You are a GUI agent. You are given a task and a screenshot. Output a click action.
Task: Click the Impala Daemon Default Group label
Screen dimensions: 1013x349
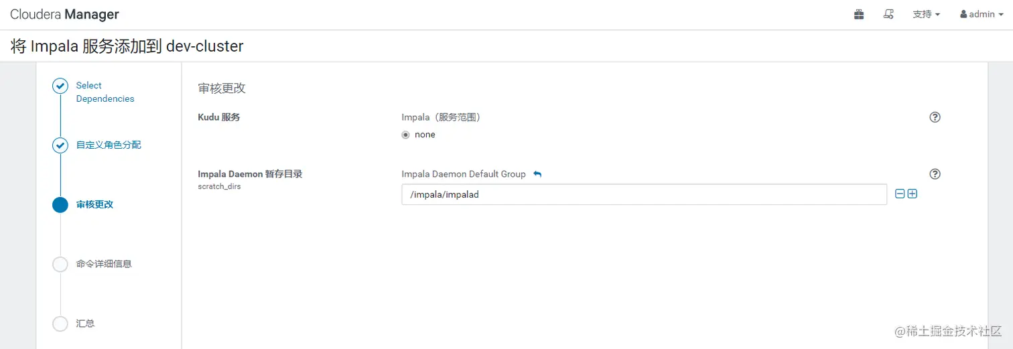464,174
